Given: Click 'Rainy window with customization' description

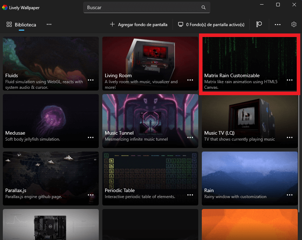Looking at the screenshot, I should click(235, 197).
